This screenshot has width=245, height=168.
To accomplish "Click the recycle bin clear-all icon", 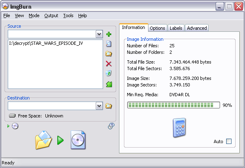I will (109, 73).
